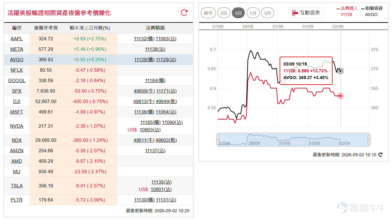Click AAPL price cell 324.72
Image resolution: width=392 pixels, height=219 pixels.
point(46,39)
